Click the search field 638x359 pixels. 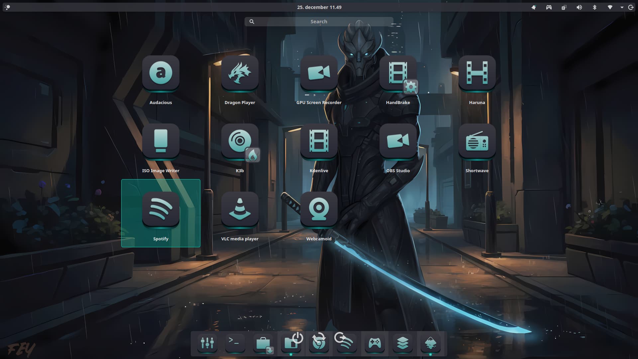click(x=319, y=22)
